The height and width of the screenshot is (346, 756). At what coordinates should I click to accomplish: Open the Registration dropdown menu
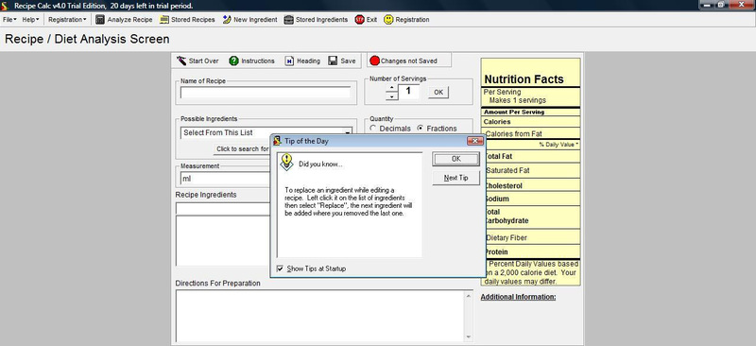pos(67,20)
